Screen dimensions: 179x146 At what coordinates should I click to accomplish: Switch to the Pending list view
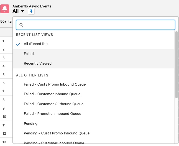(30, 123)
